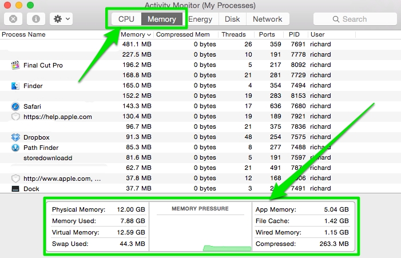Screen dimensions: 401x258
Task: Select the https://help.apple.com process
Action: (x=58, y=117)
